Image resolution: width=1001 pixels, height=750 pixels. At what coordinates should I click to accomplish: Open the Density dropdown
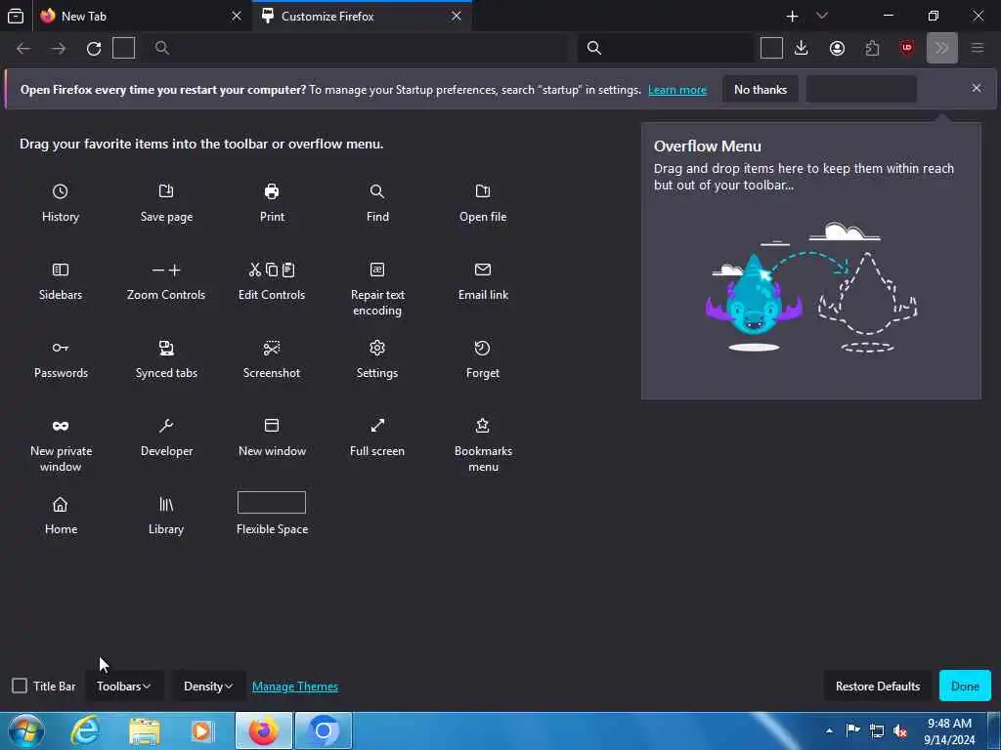click(208, 687)
